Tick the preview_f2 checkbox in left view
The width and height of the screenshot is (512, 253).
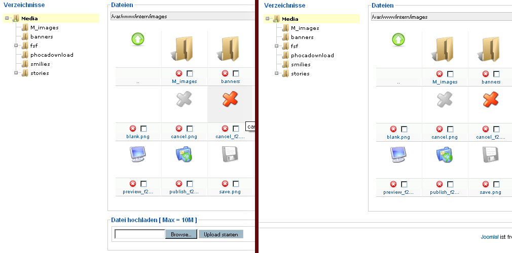click(143, 184)
